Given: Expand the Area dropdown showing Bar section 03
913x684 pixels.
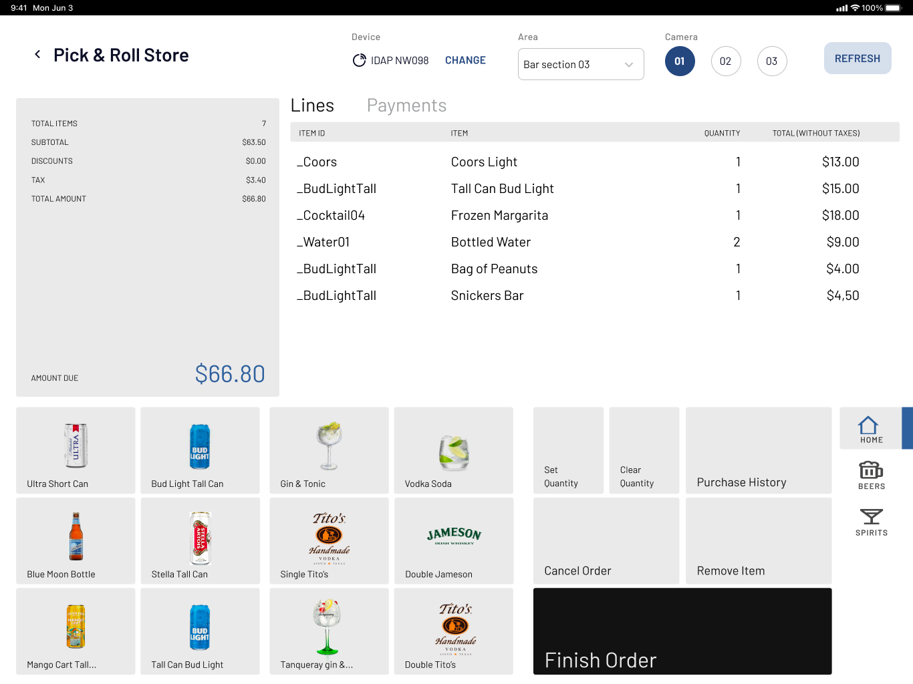Looking at the screenshot, I should (580, 64).
